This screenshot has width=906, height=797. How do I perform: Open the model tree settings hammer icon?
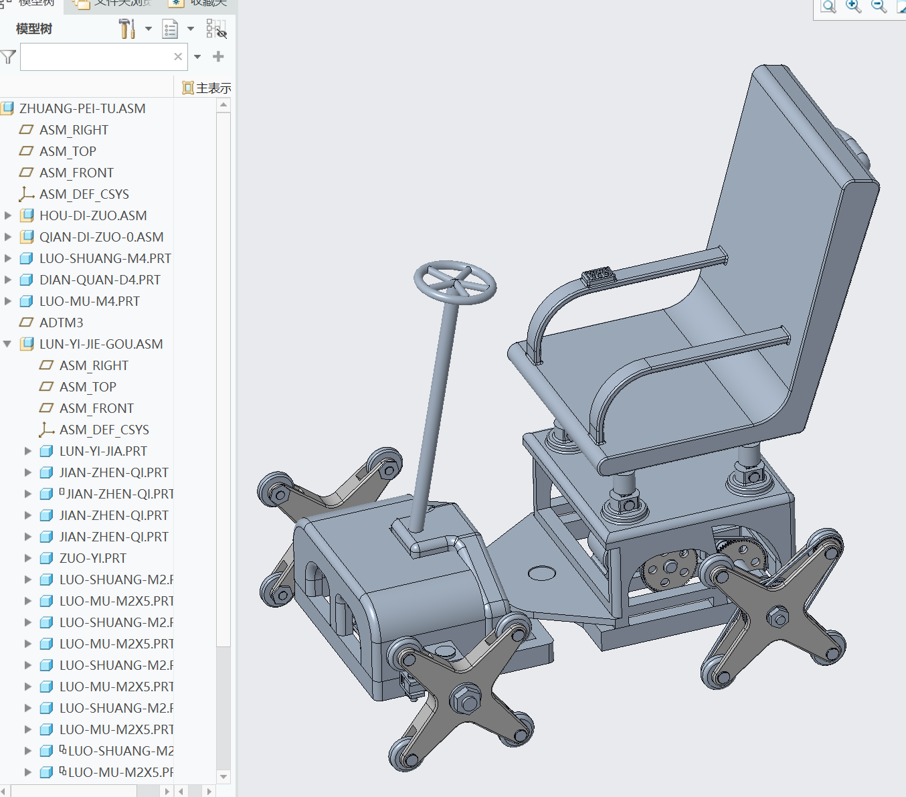[126, 29]
